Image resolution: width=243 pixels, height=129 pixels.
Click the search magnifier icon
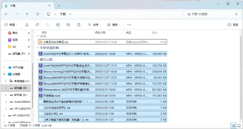(236, 14)
